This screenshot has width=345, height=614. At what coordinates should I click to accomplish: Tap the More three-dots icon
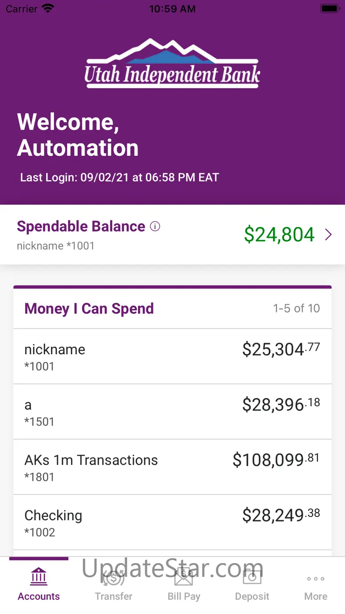[x=316, y=579]
